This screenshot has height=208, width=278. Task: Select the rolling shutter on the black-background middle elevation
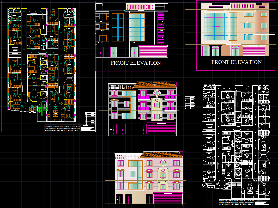point(162,129)
